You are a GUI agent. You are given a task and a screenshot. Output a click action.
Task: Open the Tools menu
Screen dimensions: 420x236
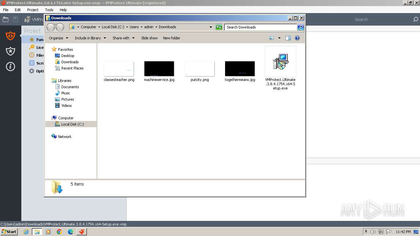(49, 10)
